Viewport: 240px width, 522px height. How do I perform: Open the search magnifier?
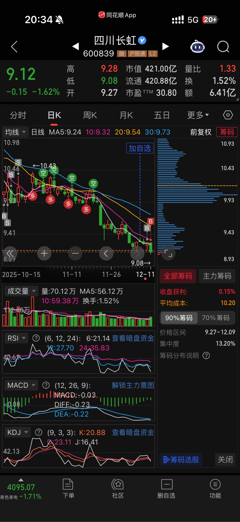223,47
